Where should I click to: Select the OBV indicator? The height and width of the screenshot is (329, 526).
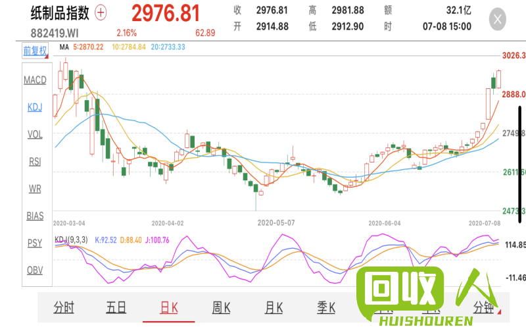pos(35,270)
